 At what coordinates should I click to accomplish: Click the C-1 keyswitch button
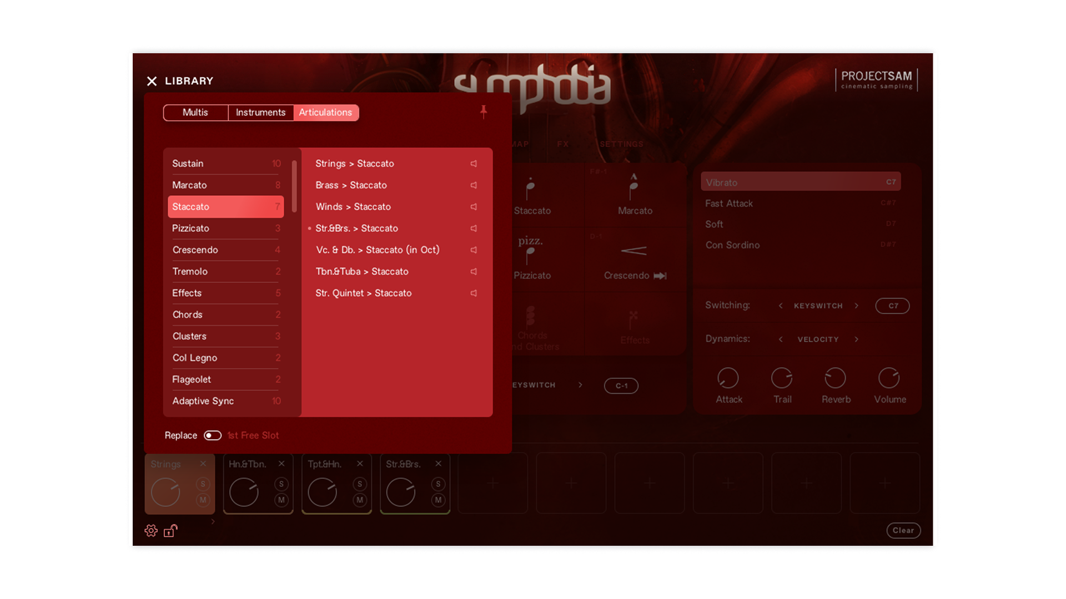click(621, 386)
